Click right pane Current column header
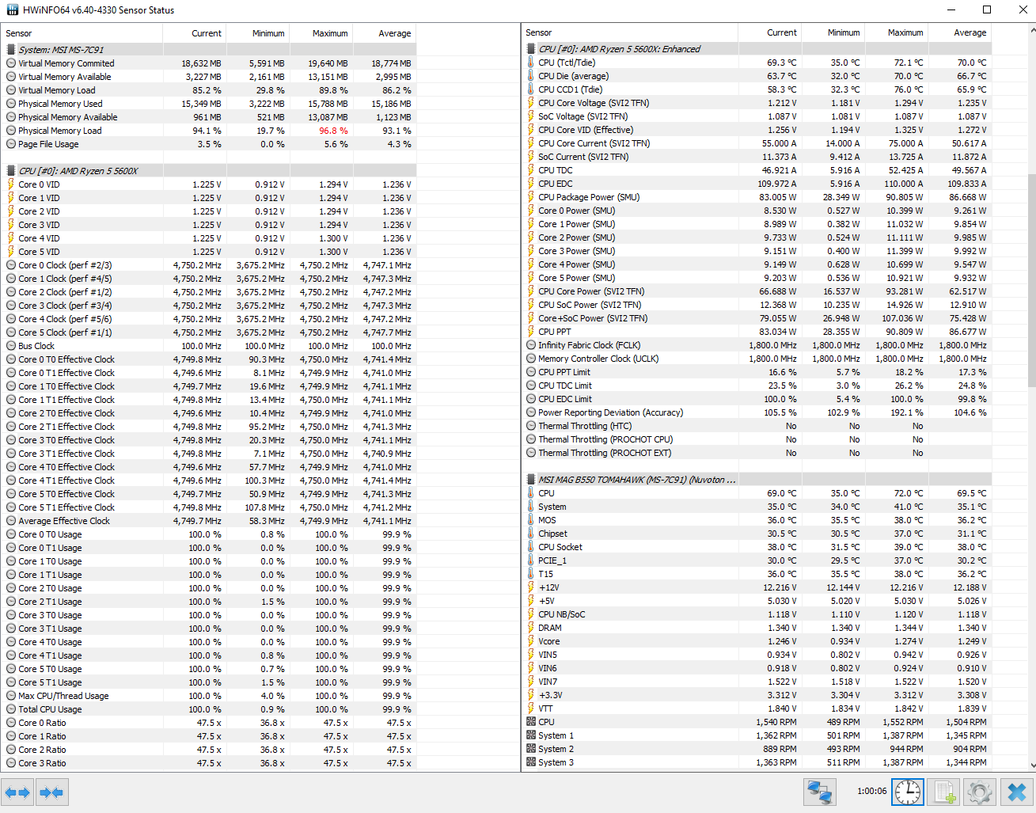 [x=770, y=32]
